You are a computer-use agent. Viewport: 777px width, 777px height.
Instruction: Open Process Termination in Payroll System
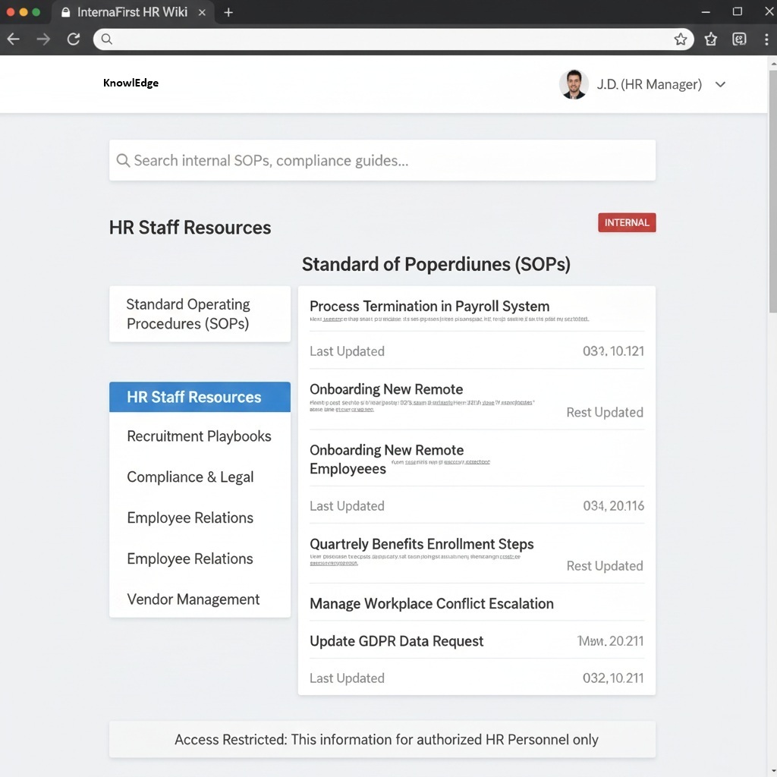click(x=429, y=307)
